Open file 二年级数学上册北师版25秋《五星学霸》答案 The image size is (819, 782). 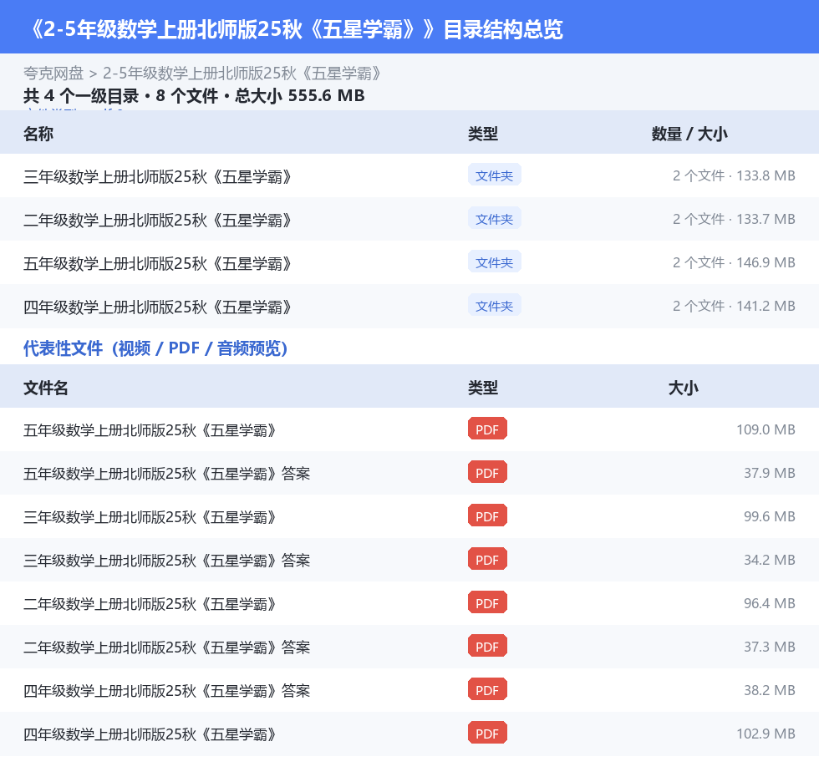click(x=166, y=647)
